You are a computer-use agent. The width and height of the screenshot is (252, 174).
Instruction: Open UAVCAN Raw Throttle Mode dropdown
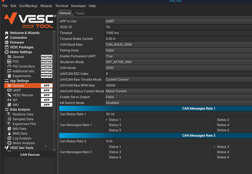tap(178, 79)
